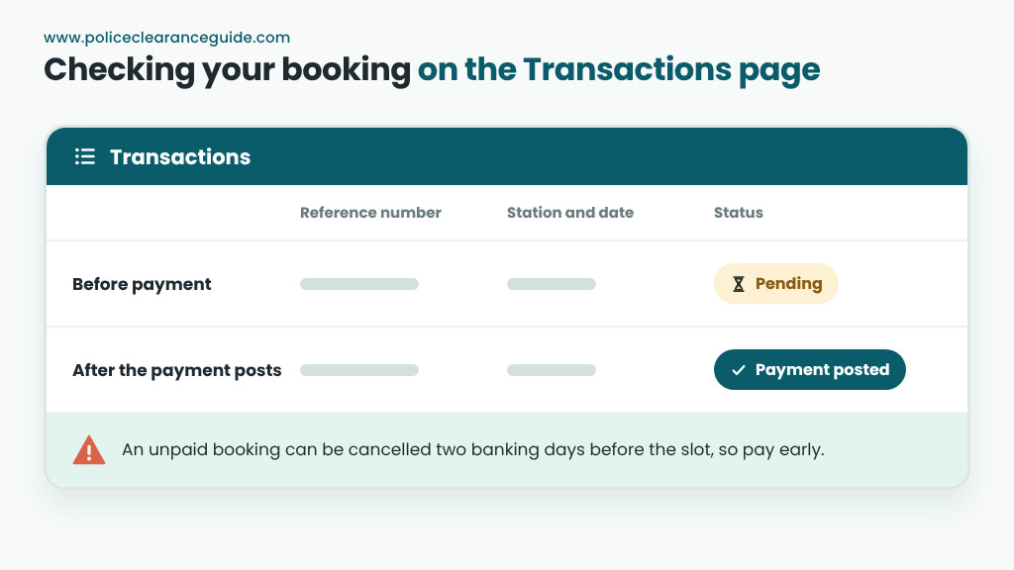
Task: Click the checkmark icon in Payment posted
Action: [739, 370]
